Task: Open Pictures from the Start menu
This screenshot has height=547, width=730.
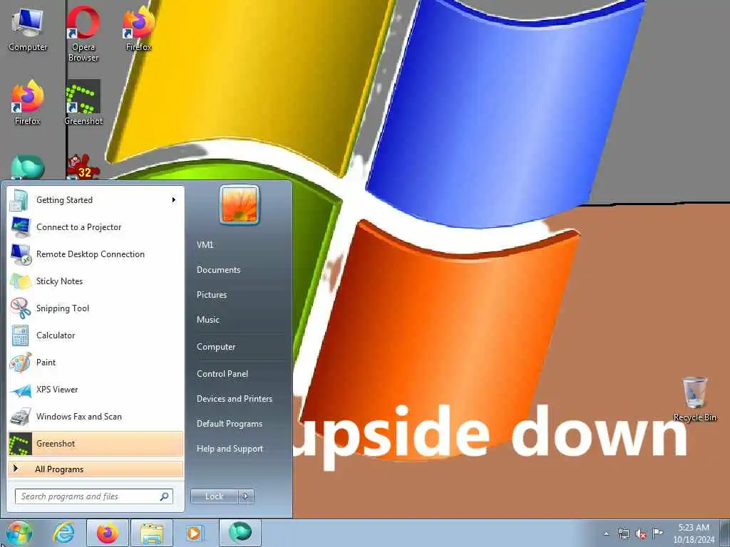Action: (x=212, y=295)
